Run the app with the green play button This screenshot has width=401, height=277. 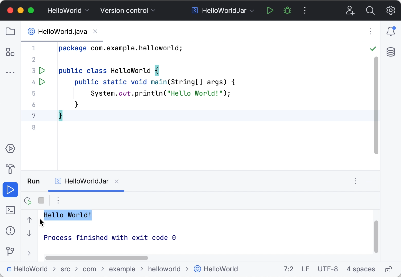coord(270,10)
